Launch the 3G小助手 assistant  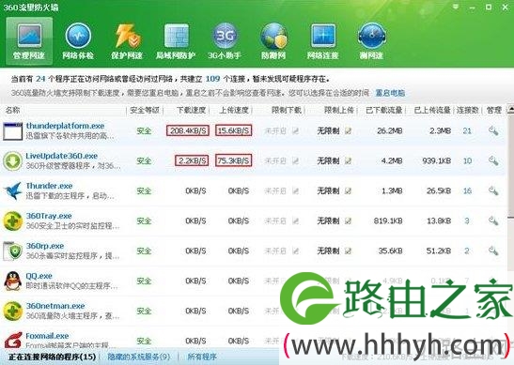point(225,41)
